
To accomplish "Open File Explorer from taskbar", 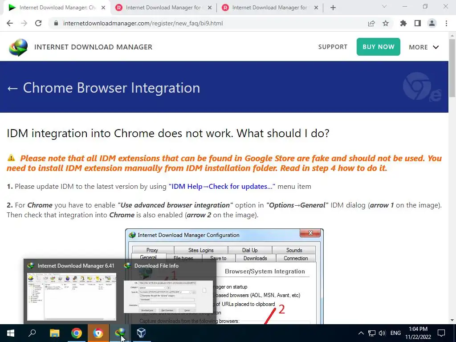I will pyautogui.click(x=54, y=333).
